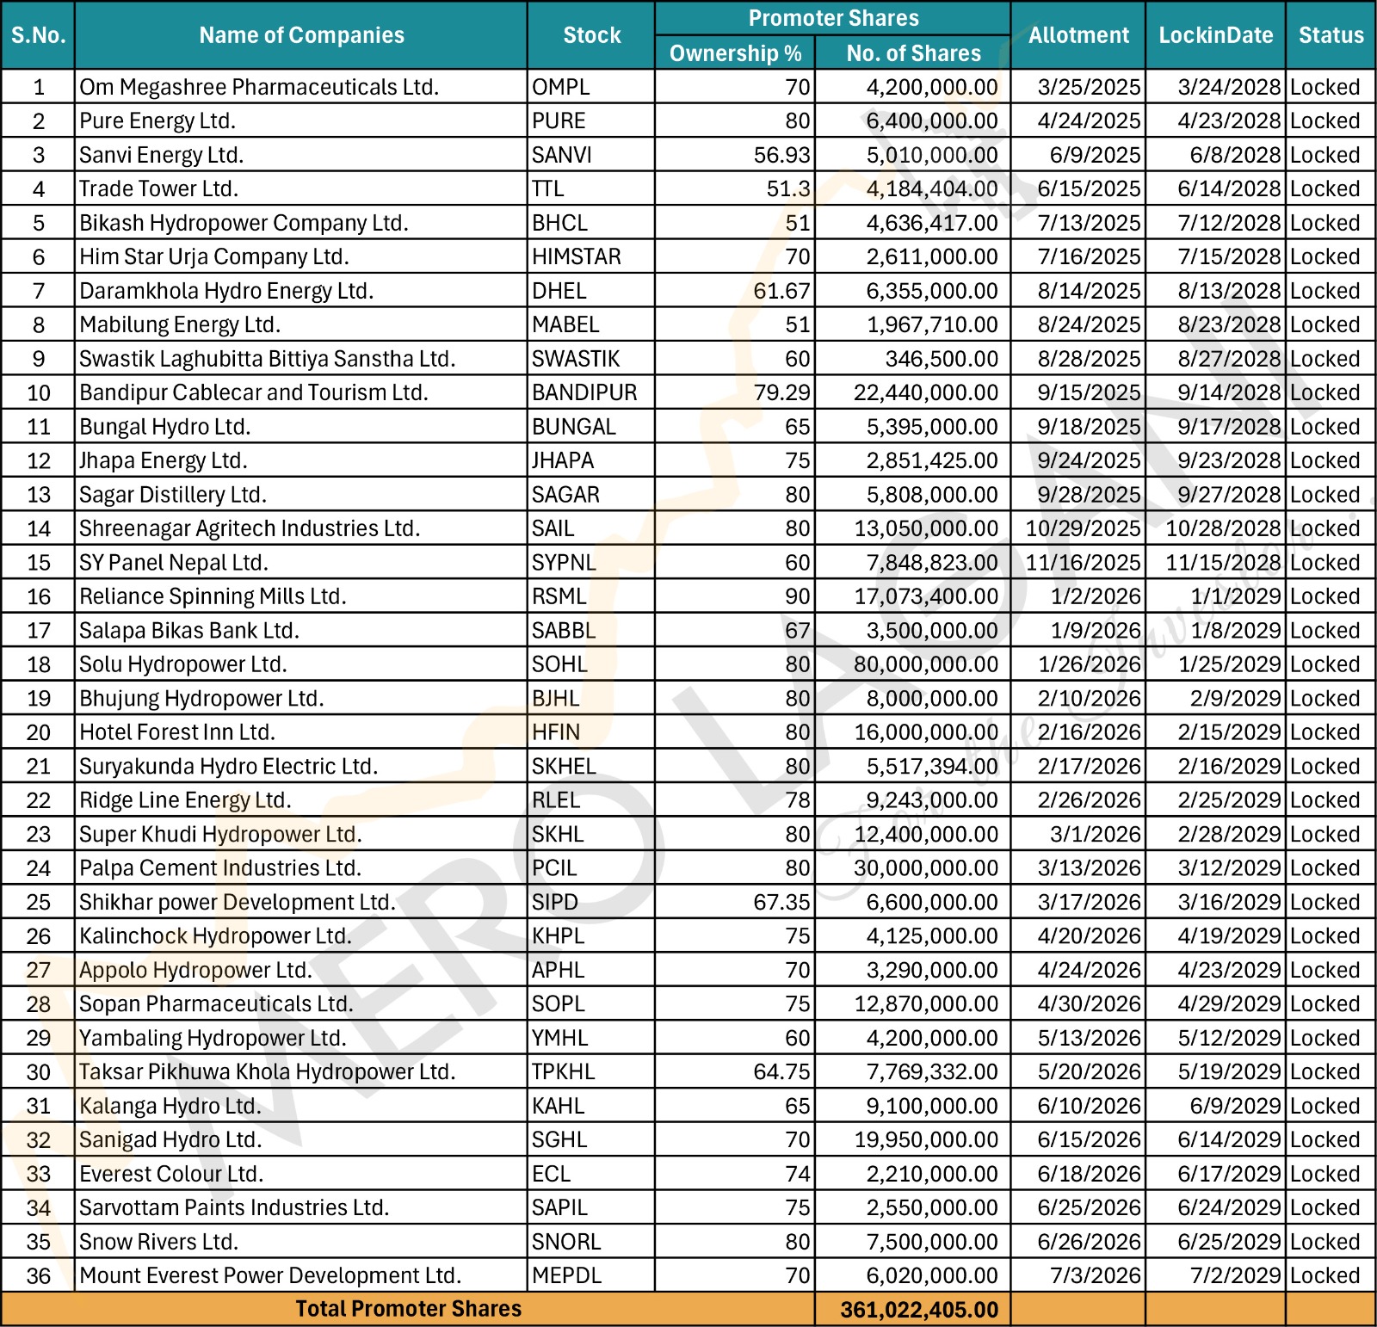
Task: Select the 'Ownership %' header cell
Action: click(x=735, y=53)
